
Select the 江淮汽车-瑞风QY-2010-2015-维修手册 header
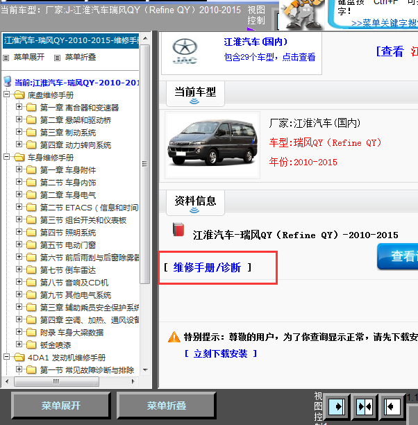(x=71, y=41)
